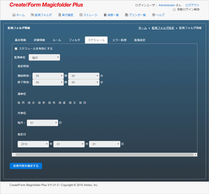The width and height of the screenshot is (209, 194).
Task: Click the 実行履歴 document icon
Action: coord(60,15)
